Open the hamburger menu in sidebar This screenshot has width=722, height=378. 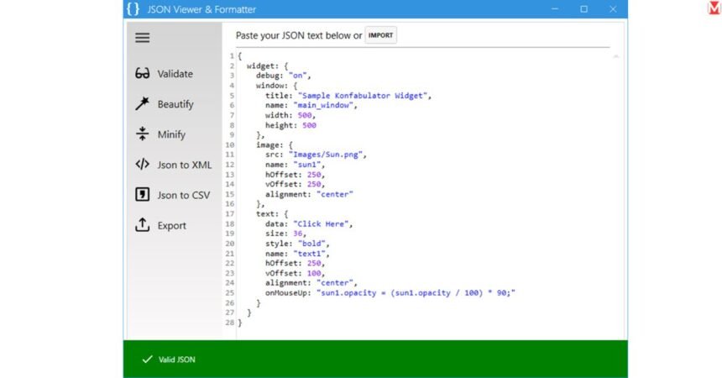(x=142, y=38)
